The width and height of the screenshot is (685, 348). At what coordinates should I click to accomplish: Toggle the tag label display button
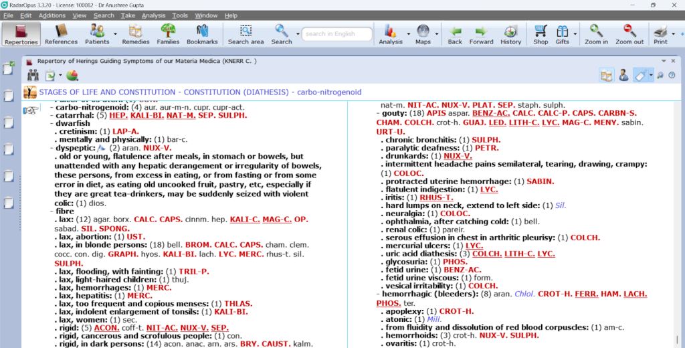tap(640, 75)
